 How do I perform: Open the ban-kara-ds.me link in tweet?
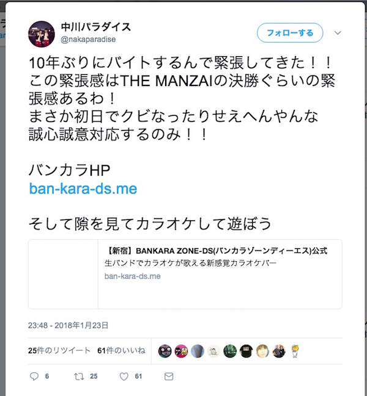tap(83, 189)
